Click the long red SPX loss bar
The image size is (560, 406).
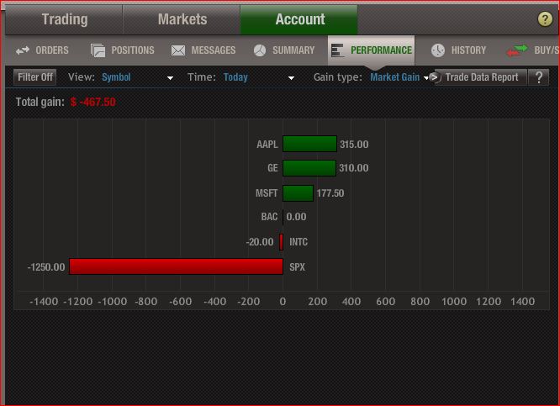[x=176, y=266]
